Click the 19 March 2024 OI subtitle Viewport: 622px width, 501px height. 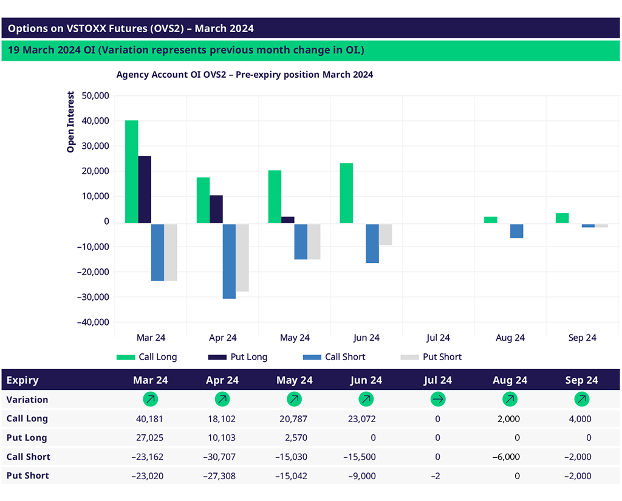pos(186,50)
